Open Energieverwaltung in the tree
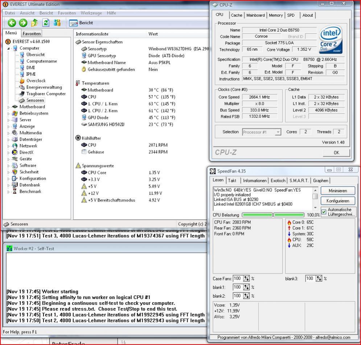This screenshot has width=361, height=345. coord(44,87)
